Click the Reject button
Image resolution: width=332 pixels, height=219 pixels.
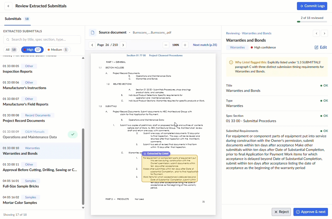(x=281, y=212)
